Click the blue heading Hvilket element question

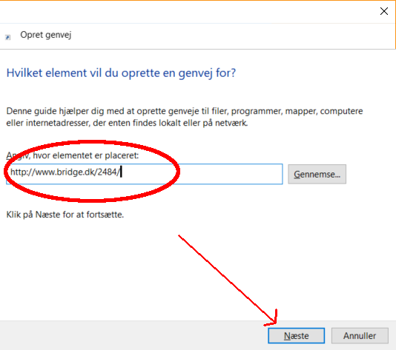[121, 73]
